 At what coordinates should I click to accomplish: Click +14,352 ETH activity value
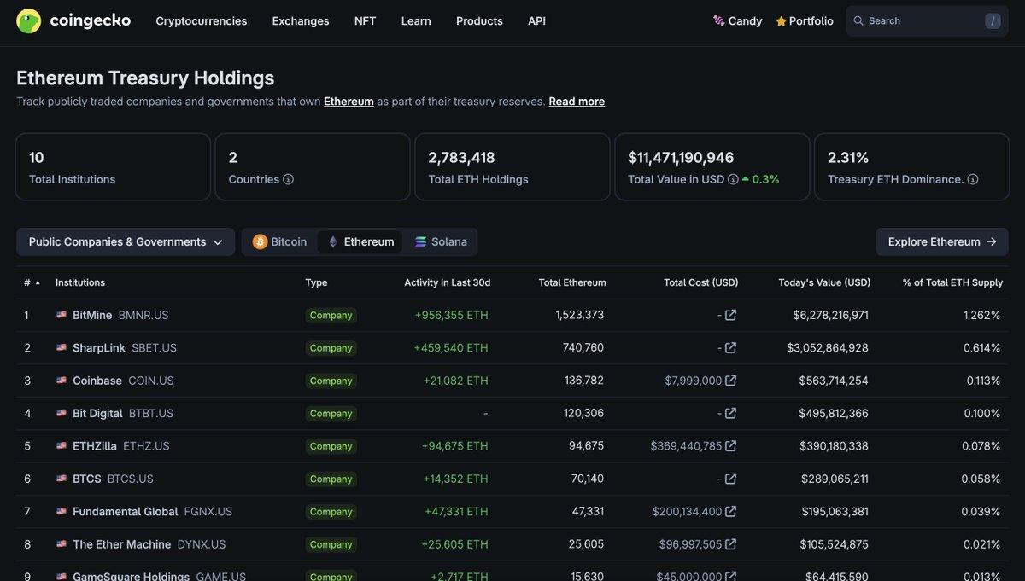pos(455,479)
